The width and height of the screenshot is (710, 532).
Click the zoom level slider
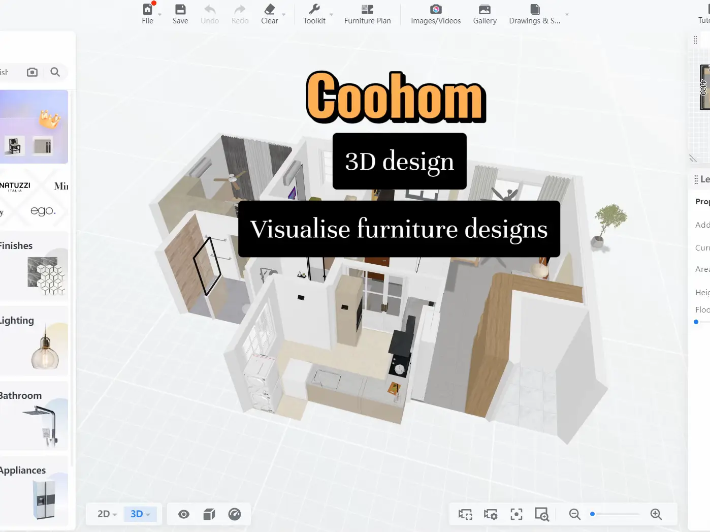[x=615, y=514]
